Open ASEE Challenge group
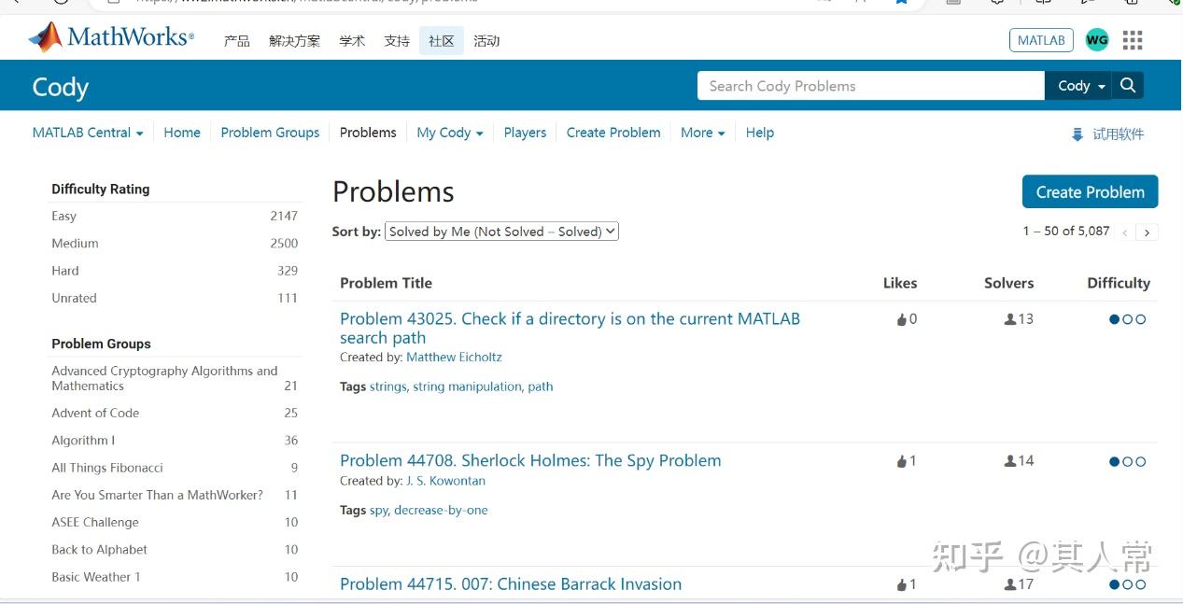 click(x=95, y=522)
